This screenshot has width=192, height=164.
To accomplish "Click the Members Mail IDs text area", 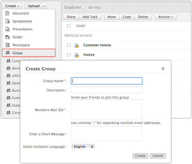I will [106, 110].
